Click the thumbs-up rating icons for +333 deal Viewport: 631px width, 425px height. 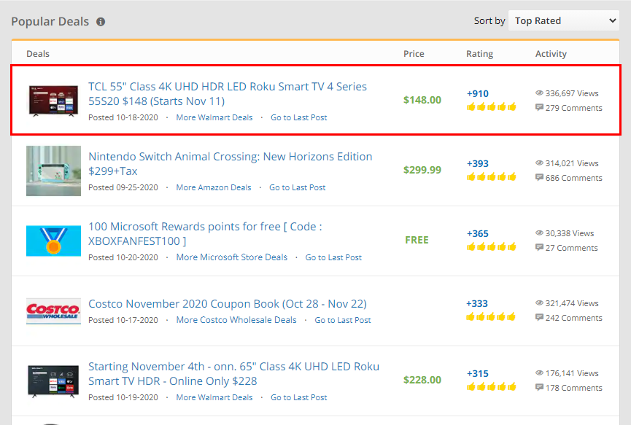[x=491, y=317]
